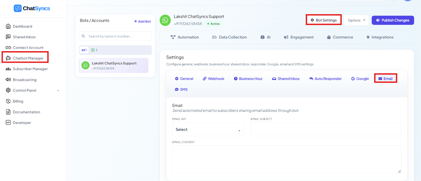
Task: Click the Chatbot Manager robot icon
Action: (8, 58)
